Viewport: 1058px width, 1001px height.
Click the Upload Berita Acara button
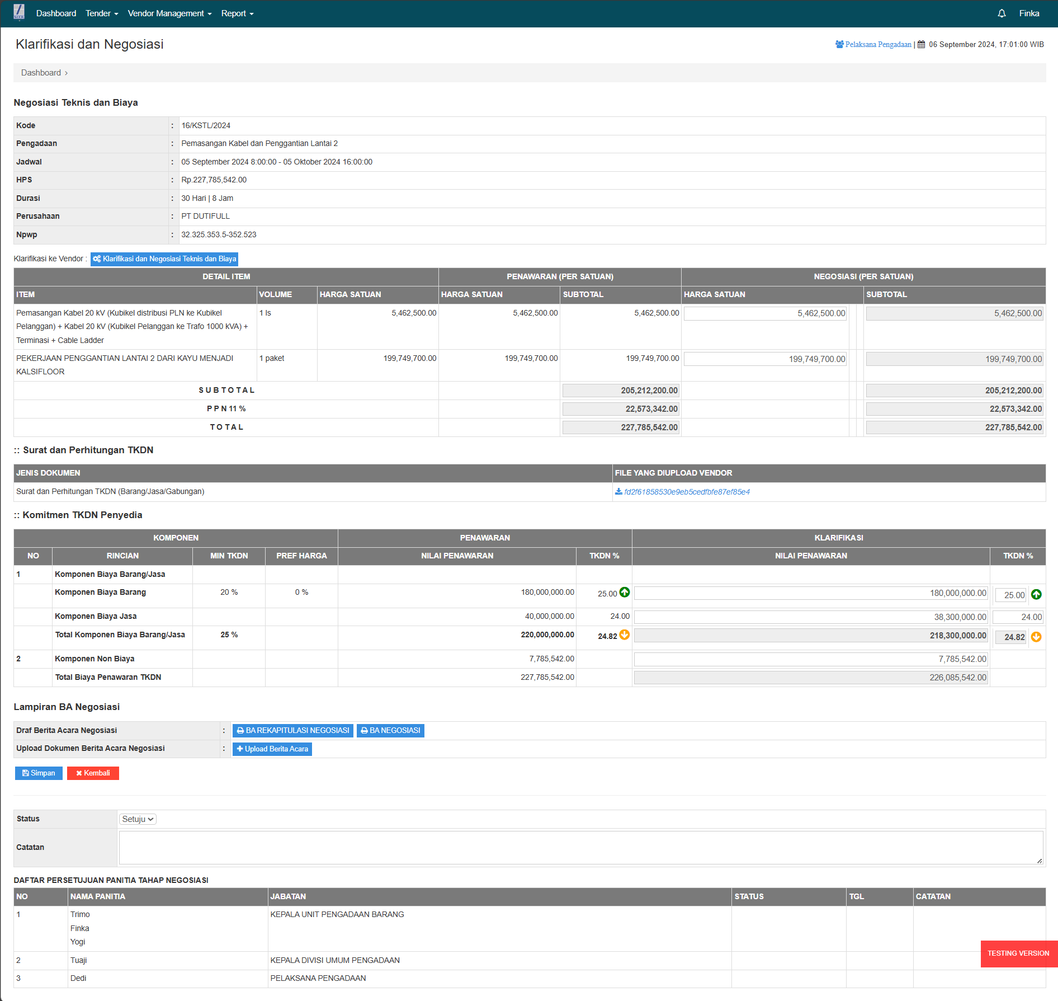(272, 749)
